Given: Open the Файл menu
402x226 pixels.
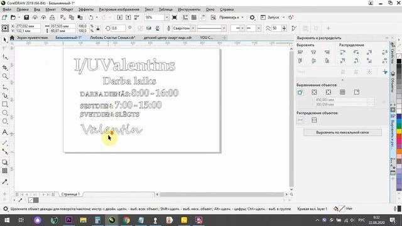Looking at the screenshot, I should point(7,9).
